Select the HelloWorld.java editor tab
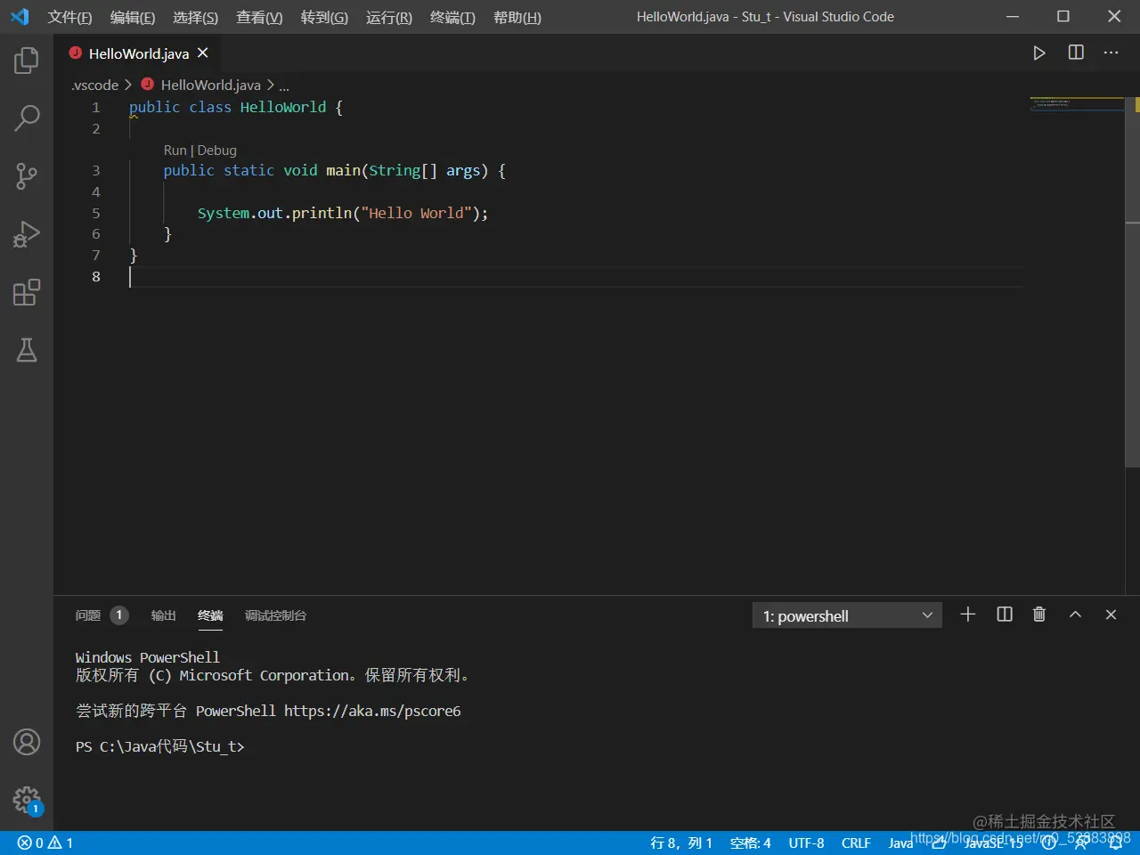The image size is (1140, 855). (138, 53)
